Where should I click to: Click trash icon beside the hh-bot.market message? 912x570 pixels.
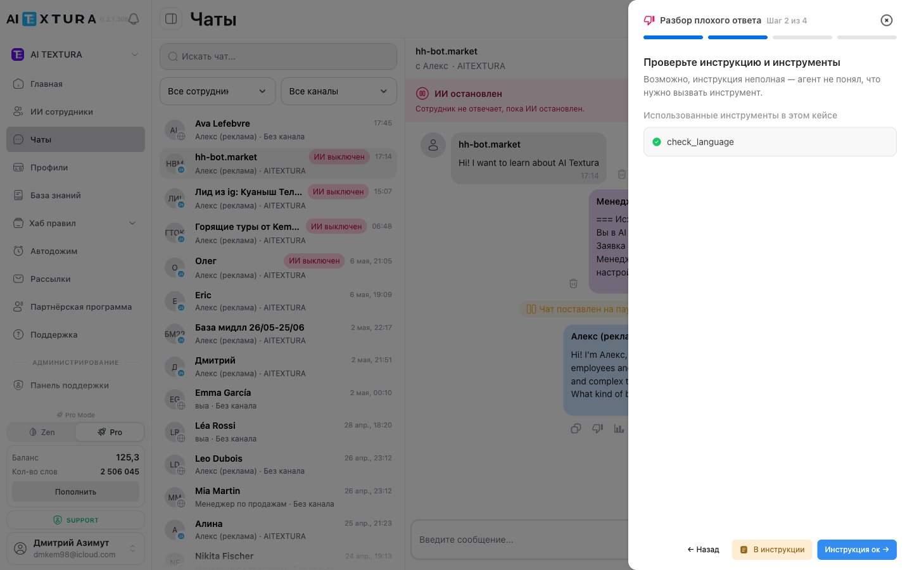tap(622, 174)
